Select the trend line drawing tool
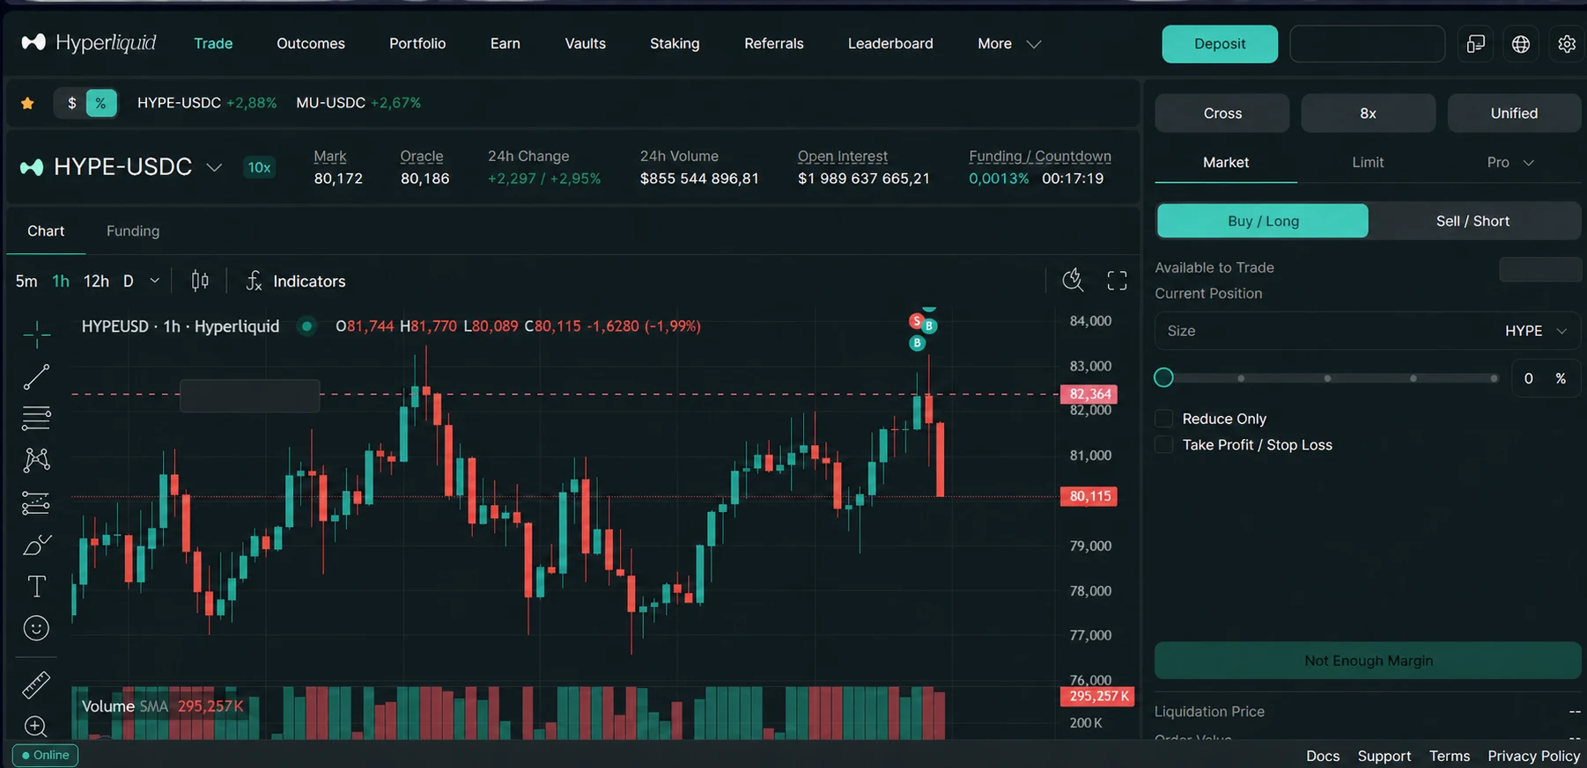This screenshot has width=1587, height=768. click(x=36, y=377)
